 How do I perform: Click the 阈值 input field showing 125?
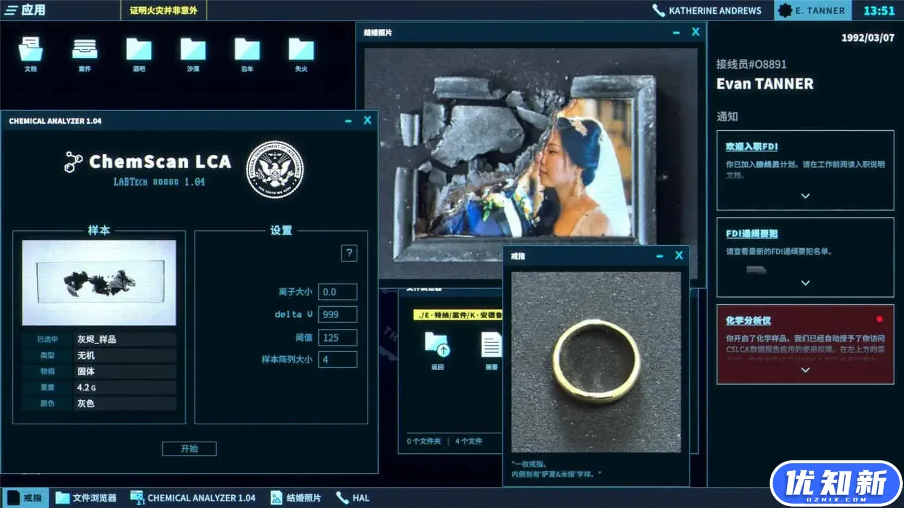tap(337, 337)
